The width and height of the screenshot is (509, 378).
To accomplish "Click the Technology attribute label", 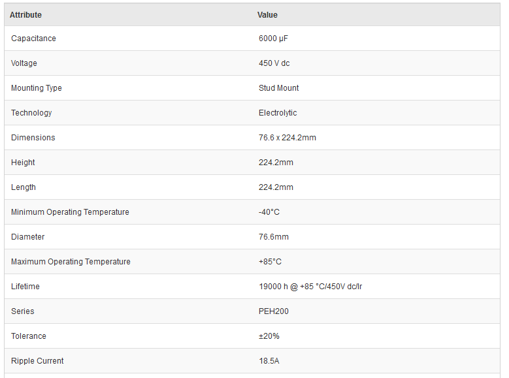I will coord(31,113).
